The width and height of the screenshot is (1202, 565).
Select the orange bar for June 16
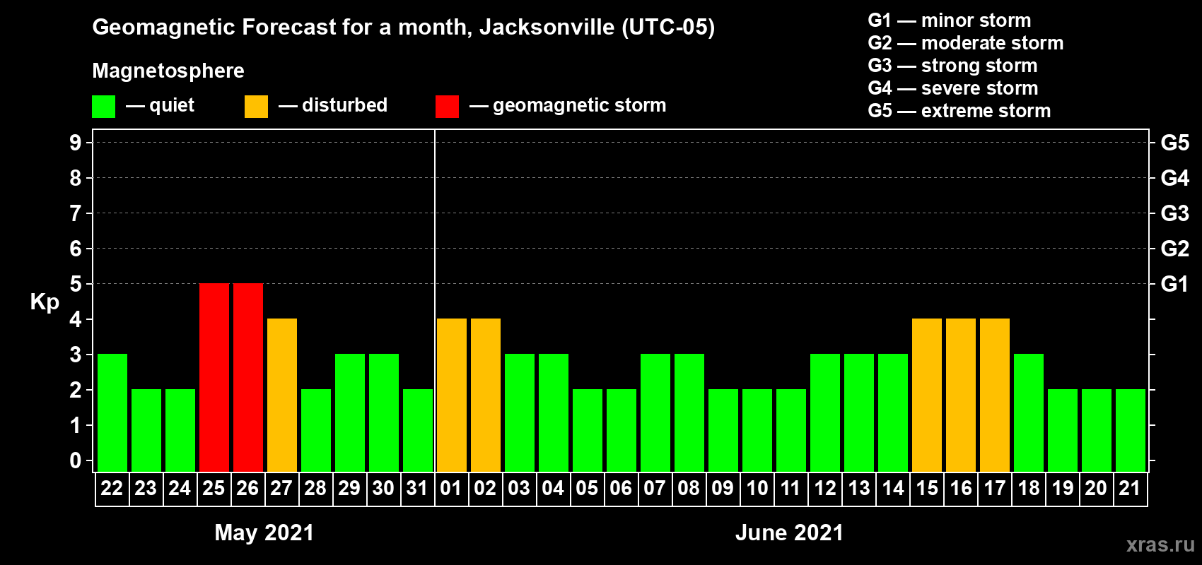pos(961,395)
